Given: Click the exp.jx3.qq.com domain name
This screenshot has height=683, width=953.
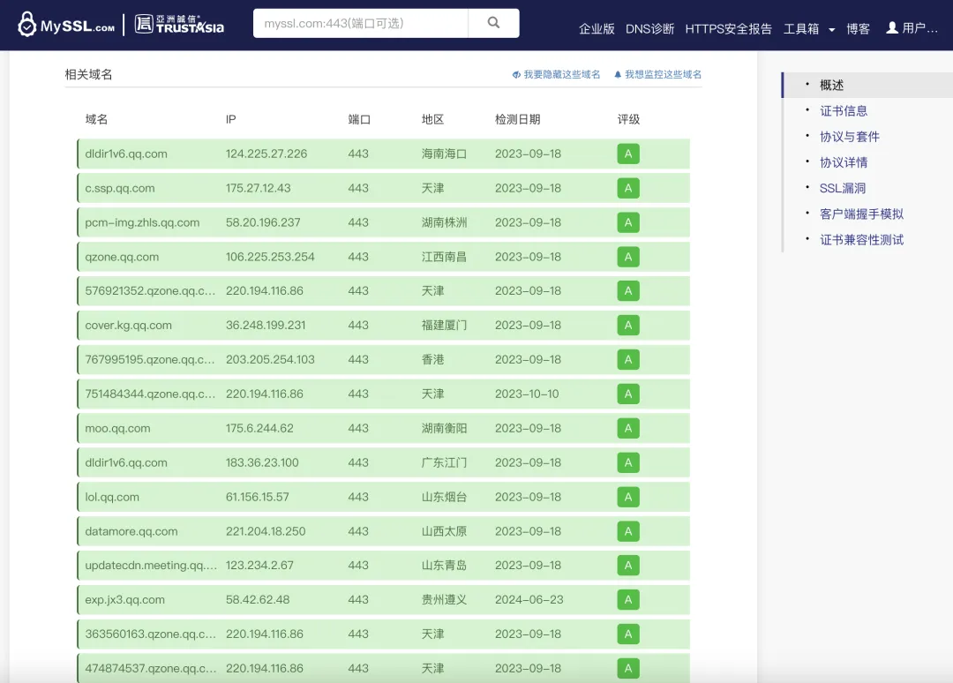Looking at the screenshot, I should [124, 600].
